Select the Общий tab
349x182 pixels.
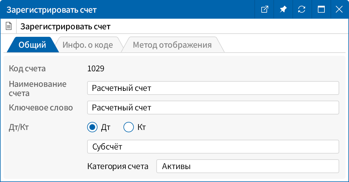(x=32, y=45)
